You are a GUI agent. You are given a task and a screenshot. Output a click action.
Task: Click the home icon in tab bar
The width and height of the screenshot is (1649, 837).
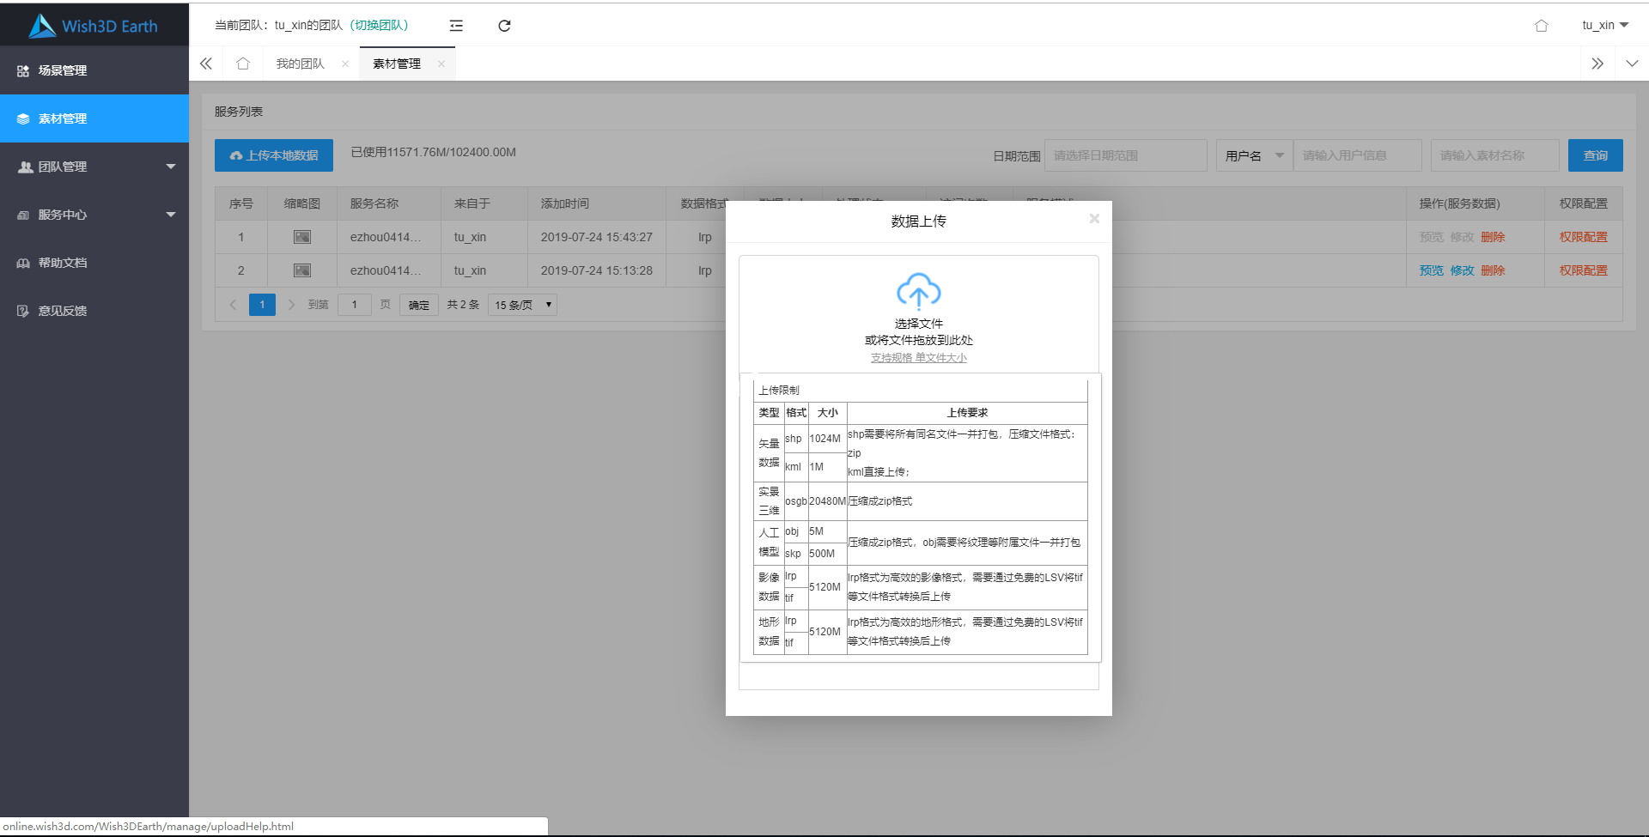pos(243,64)
